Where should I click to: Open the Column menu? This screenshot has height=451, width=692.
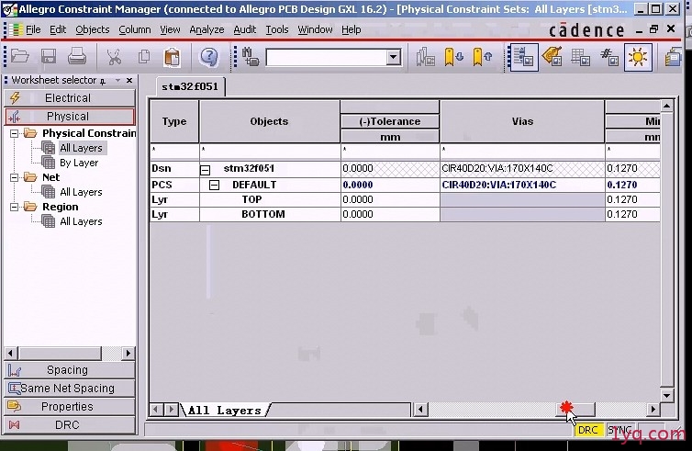click(135, 29)
